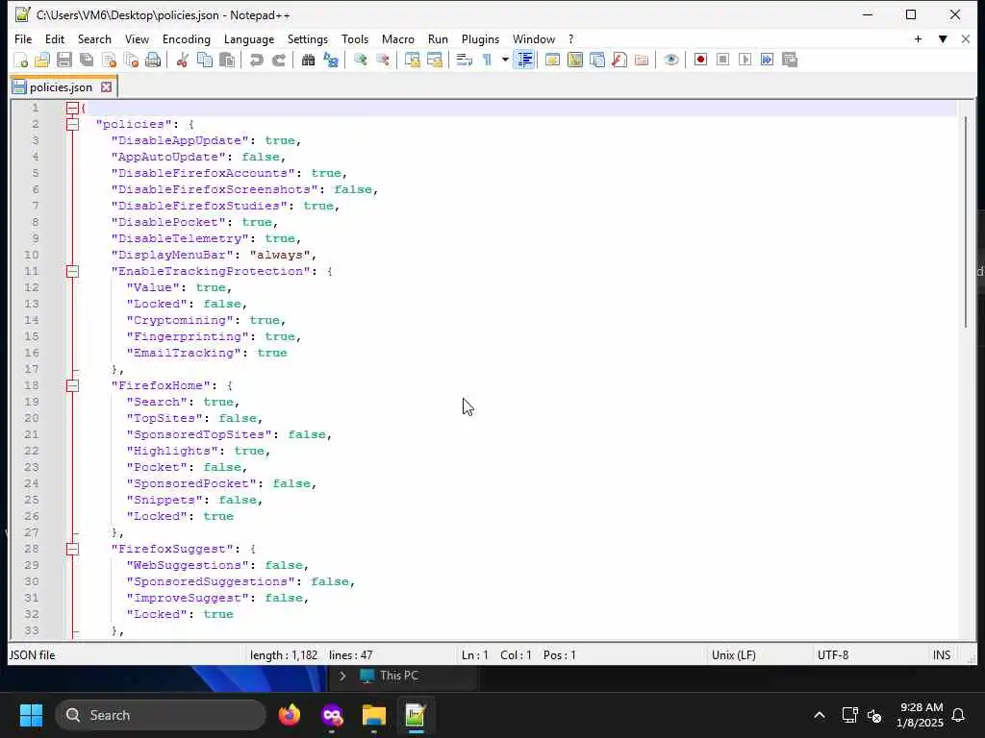Viewport: 985px width, 738px height.
Task: Close the policies.json tab with its X
Action: 107,87
